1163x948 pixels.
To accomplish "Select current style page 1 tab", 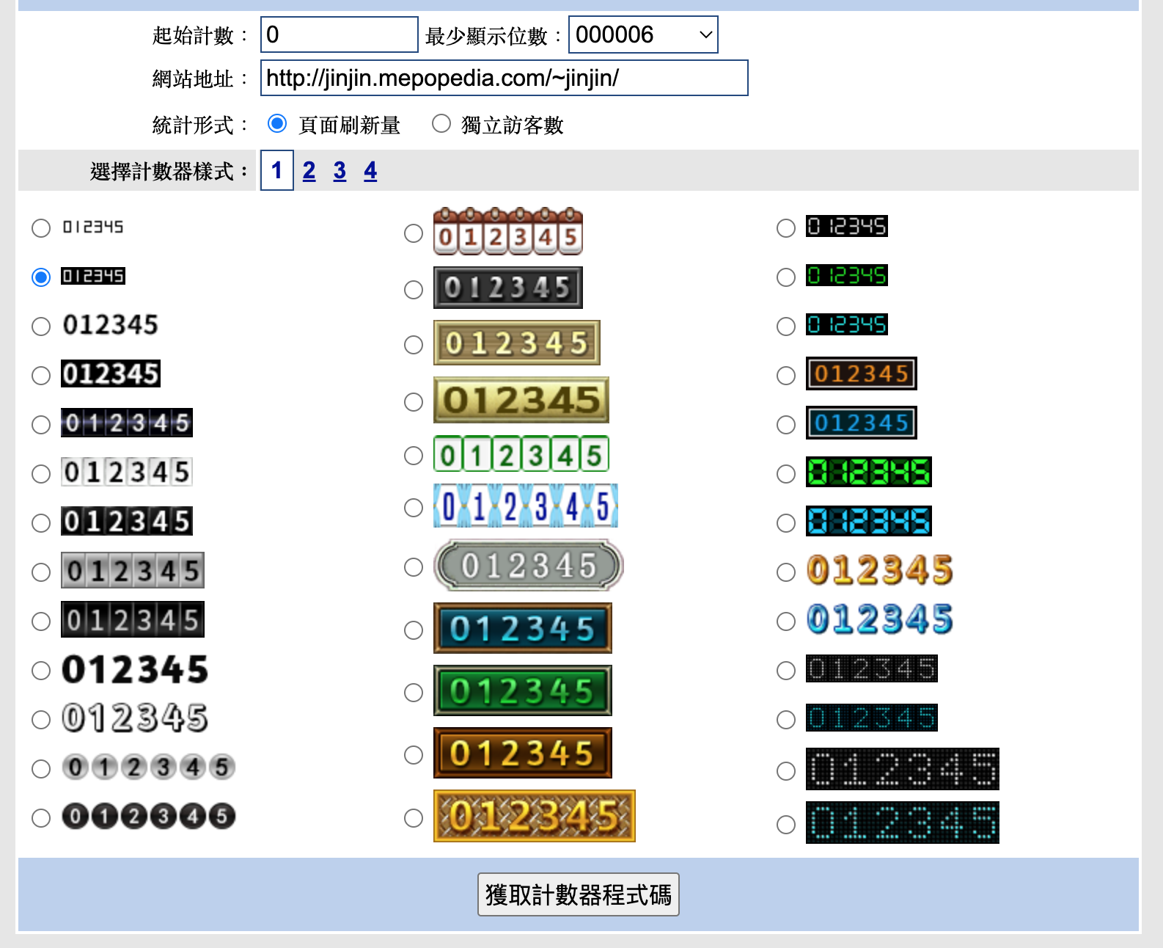I will coord(276,171).
